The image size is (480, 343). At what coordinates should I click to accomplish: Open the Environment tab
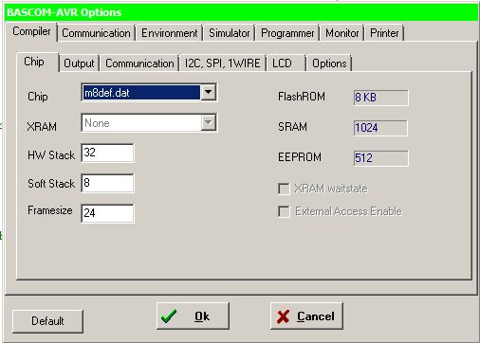(x=169, y=33)
